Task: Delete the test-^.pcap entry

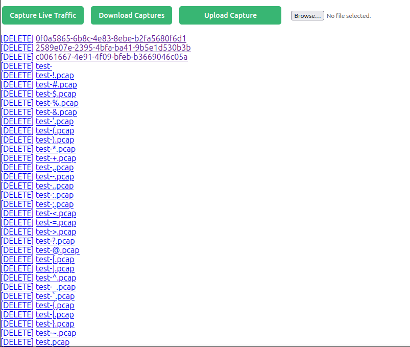Action: (x=17, y=277)
